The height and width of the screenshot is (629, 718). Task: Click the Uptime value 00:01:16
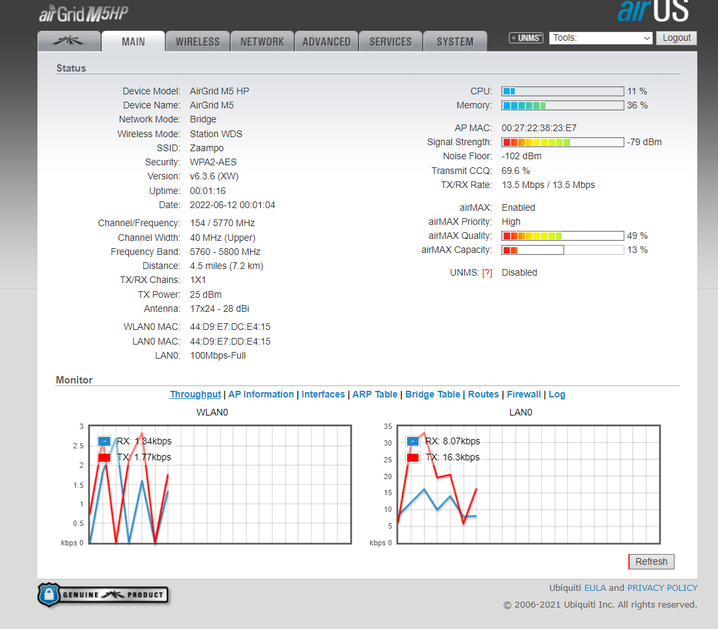tap(208, 191)
